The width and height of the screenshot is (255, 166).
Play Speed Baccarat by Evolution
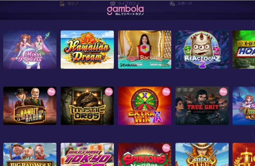coord(145,50)
